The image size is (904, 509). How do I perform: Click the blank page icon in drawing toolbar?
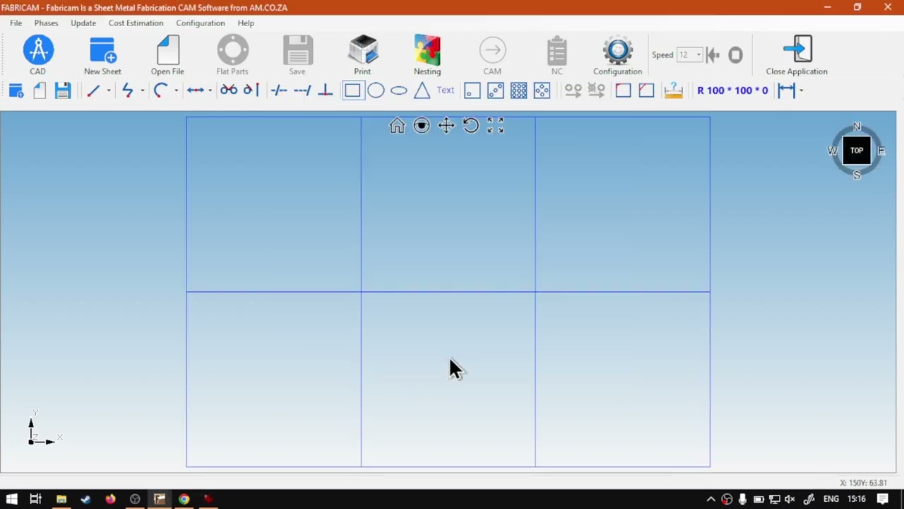[40, 90]
